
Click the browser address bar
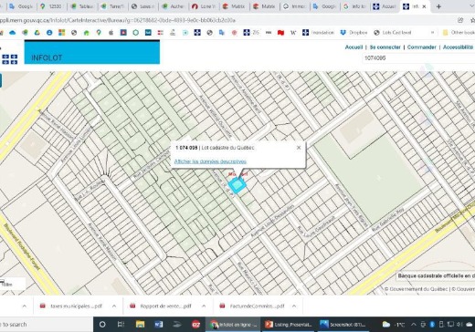[226, 20]
